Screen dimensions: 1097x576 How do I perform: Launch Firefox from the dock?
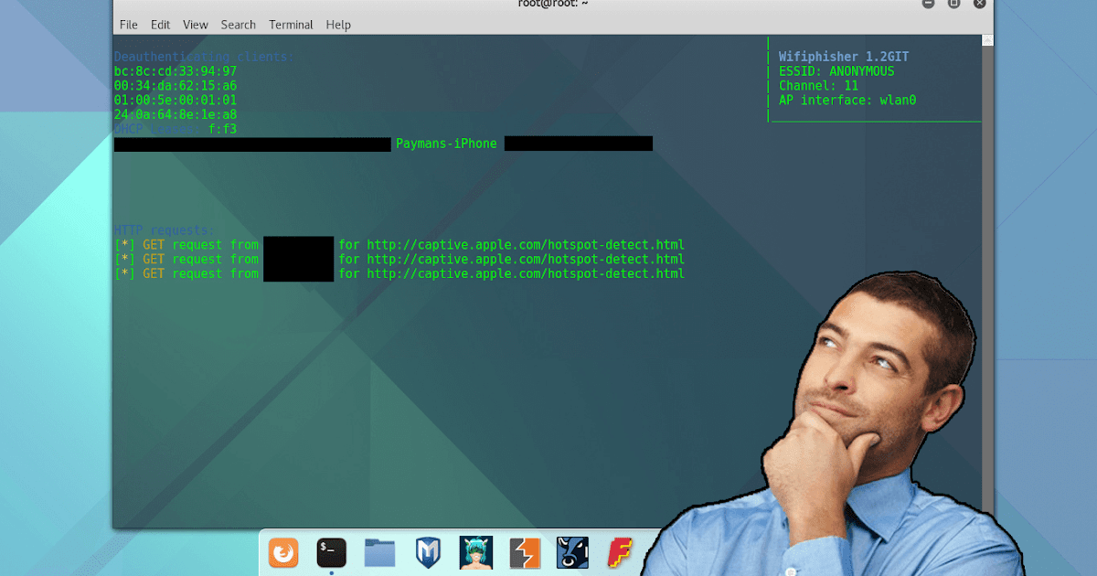click(283, 552)
